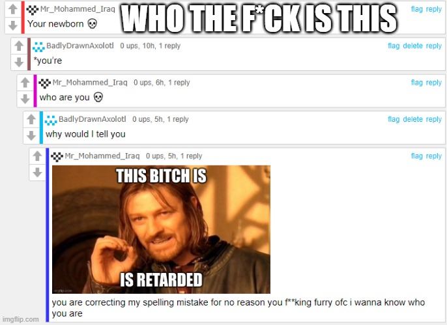Flag the "who are you" comment
The width and height of the screenshot is (447, 325).
pos(416,82)
